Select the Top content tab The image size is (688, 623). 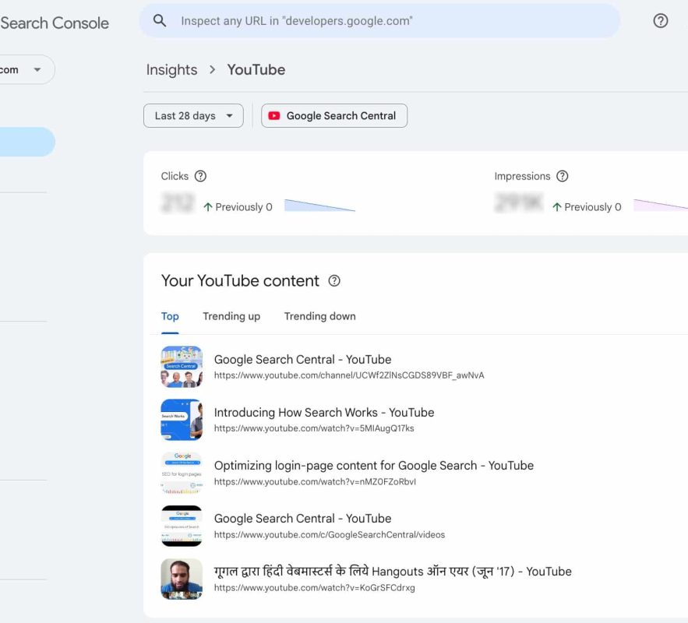[x=170, y=316]
